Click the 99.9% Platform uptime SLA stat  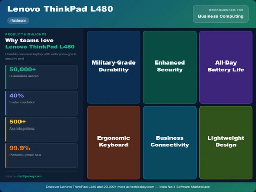(41, 156)
